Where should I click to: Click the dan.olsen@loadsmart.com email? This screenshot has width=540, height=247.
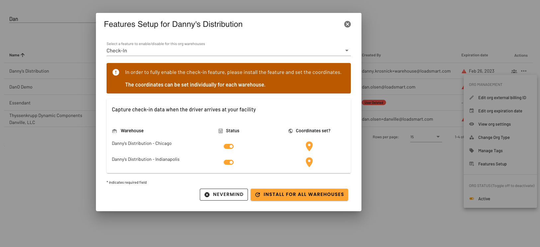[x=389, y=87]
